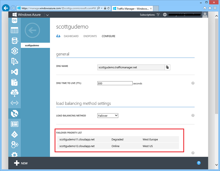Viewport: 220px width, 171px height.
Task: Open the Media Services play sidebar icon
Action: 15,51
